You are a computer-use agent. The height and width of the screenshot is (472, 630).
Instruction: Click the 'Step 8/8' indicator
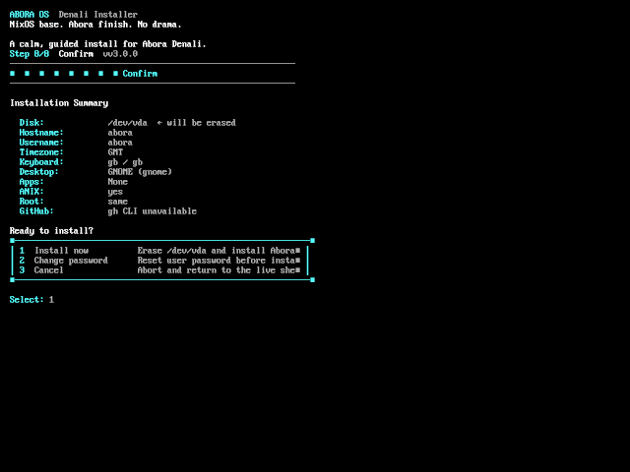(30, 54)
